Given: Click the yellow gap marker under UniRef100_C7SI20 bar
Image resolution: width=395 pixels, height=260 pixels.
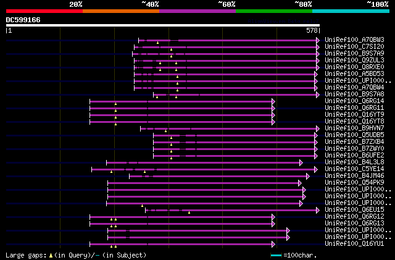Looking at the screenshot, I should tap(172, 49).
